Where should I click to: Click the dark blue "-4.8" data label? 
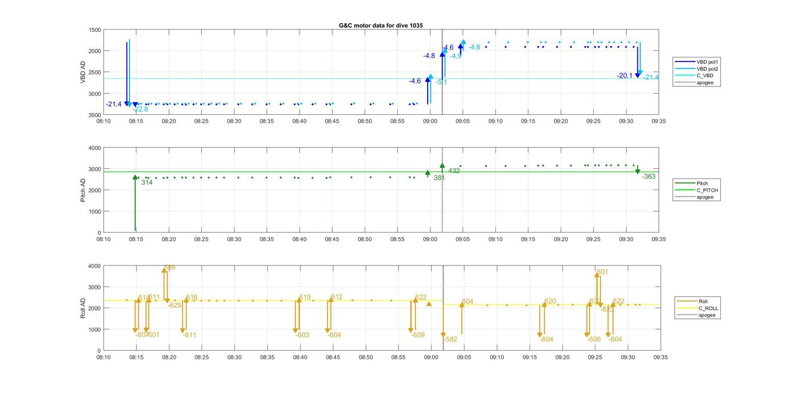[x=429, y=56]
